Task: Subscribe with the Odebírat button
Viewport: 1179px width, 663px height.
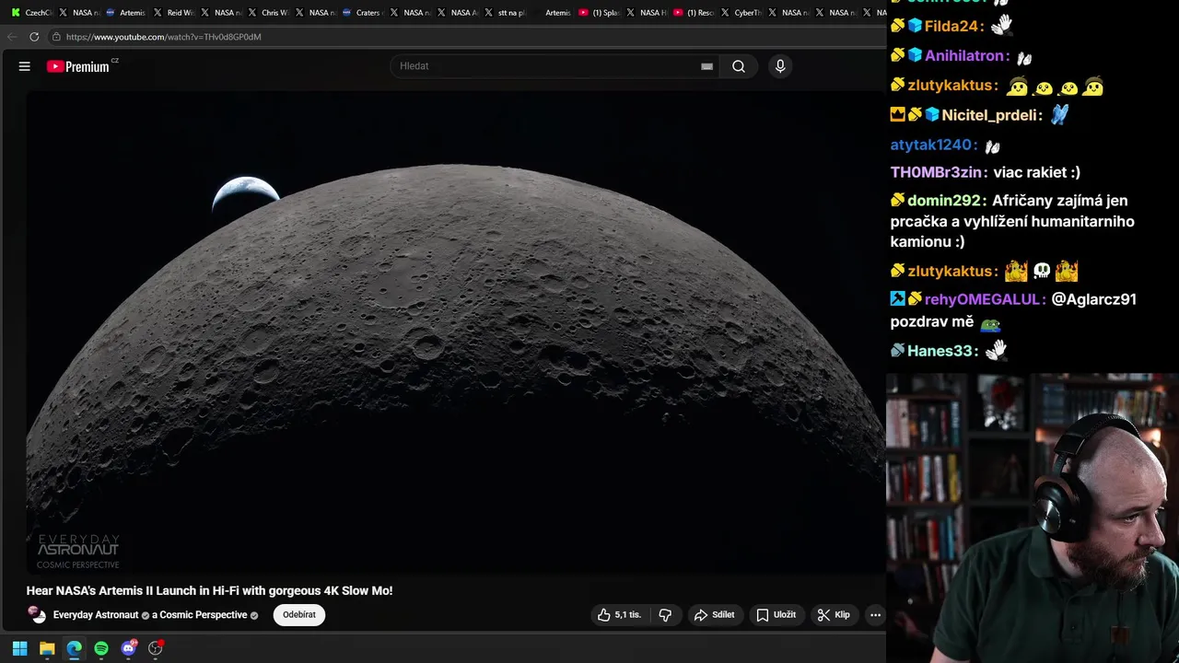Action: point(299,615)
